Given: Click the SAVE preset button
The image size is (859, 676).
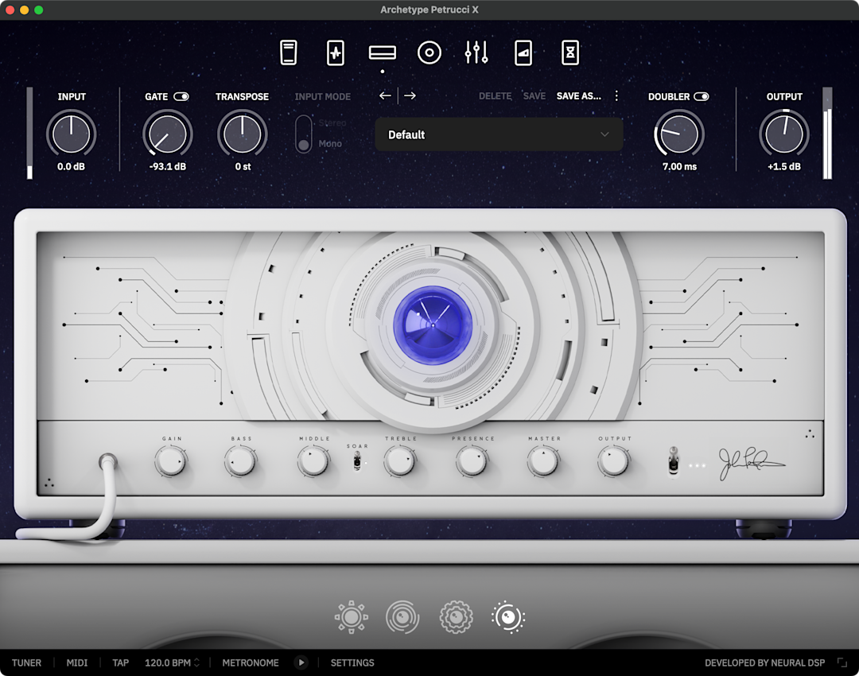Looking at the screenshot, I should 534,96.
